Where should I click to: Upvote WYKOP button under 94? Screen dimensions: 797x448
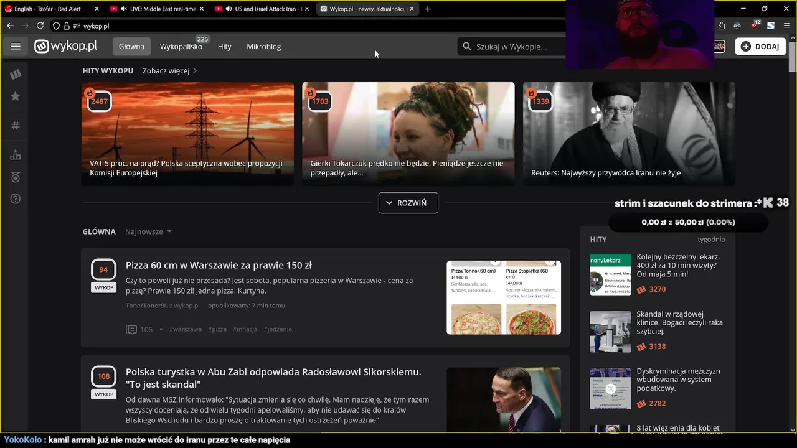(103, 288)
